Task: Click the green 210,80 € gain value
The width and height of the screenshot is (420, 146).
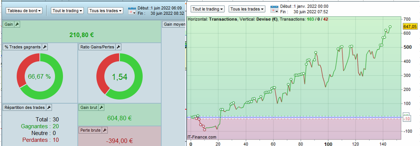Action: pyautogui.click(x=82, y=35)
